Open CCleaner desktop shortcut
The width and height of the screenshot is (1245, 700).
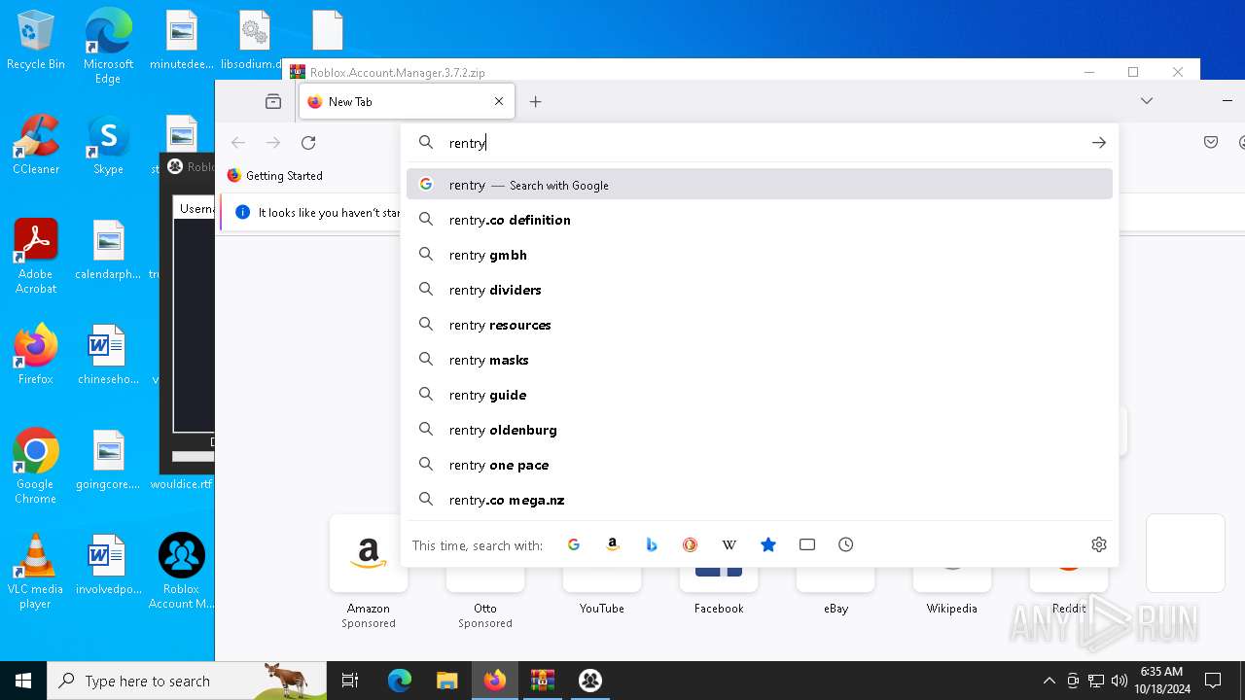click(36, 146)
